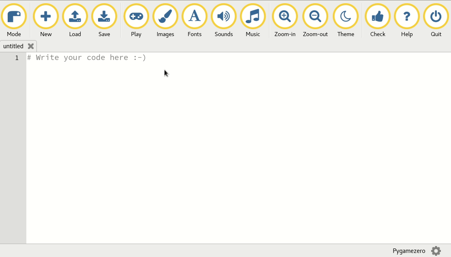Create a New file
The image size is (451, 257).
tap(46, 20)
